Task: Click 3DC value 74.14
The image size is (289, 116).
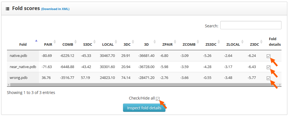Action: click(126, 78)
